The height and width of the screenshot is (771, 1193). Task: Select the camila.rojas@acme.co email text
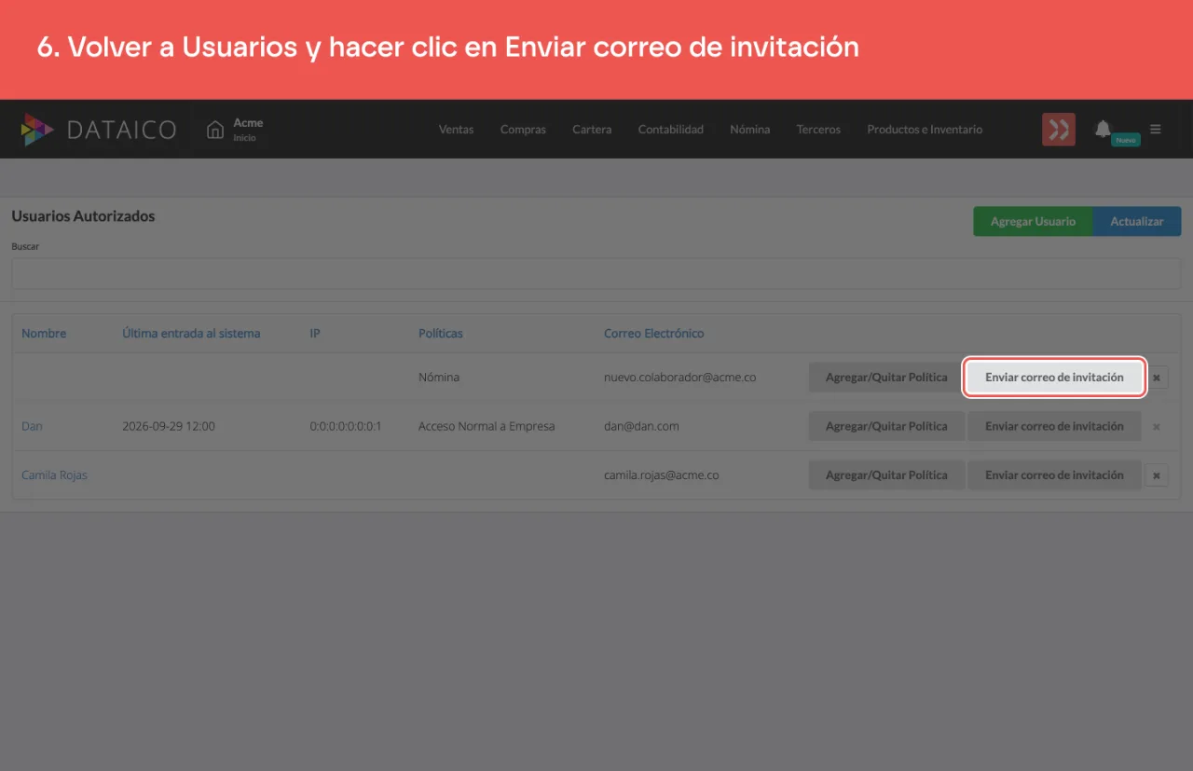point(662,475)
